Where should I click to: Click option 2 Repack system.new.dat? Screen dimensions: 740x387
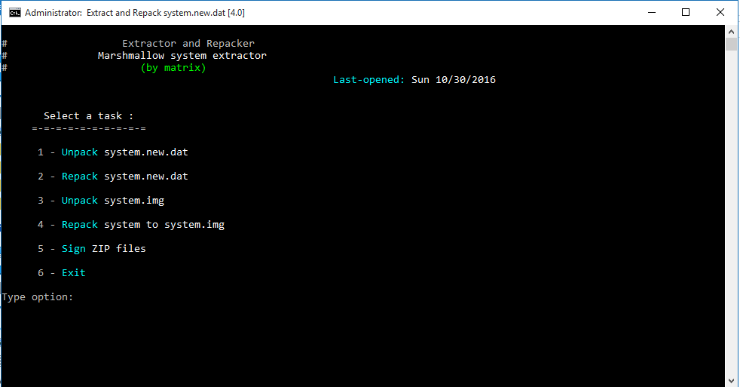tap(113, 177)
